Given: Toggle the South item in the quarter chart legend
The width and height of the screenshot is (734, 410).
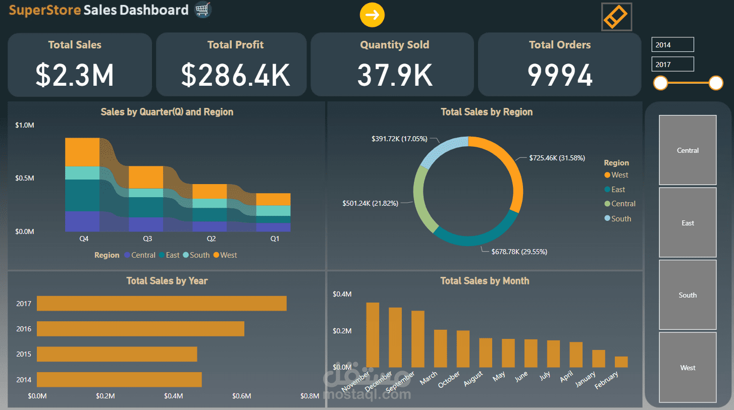Looking at the screenshot, I should click(186, 255).
